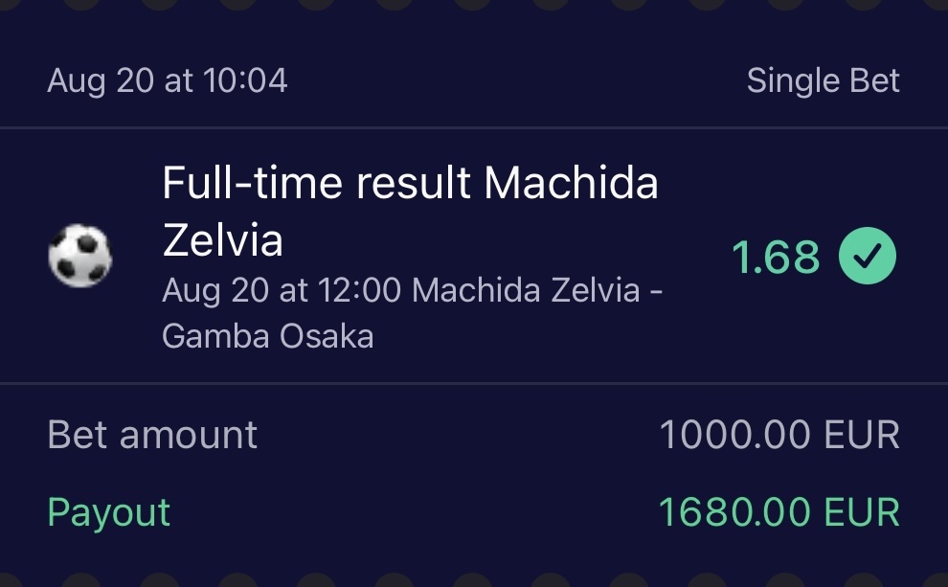The width and height of the screenshot is (948, 587).
Task: Click the green Payout label
Action: pyautogui.click(x=108, y=512)
